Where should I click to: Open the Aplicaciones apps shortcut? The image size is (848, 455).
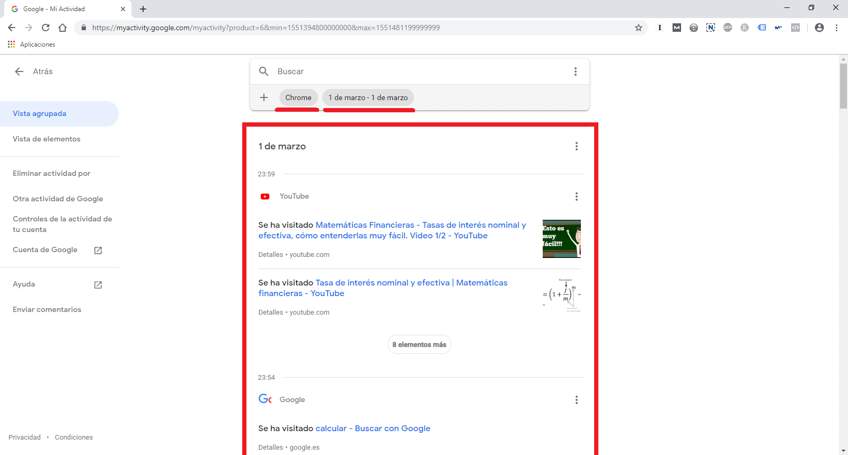tap(31, 44)
